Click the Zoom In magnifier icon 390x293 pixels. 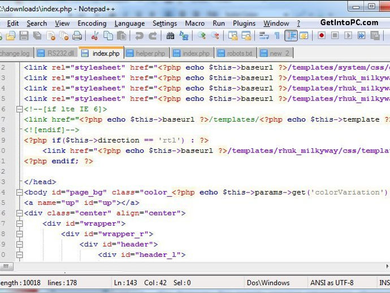tap(201, 36)
